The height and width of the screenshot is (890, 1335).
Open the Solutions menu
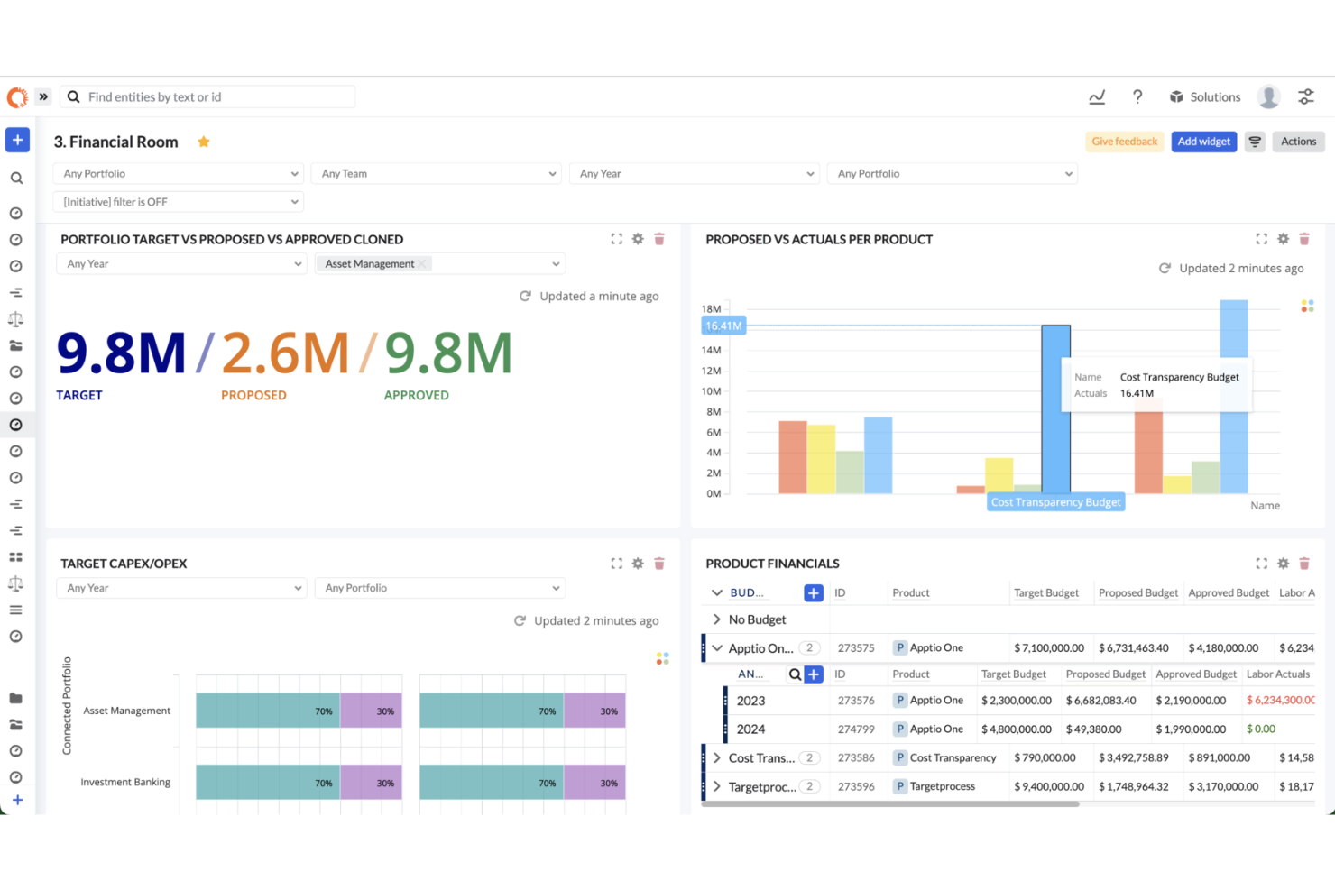(1205, 97)
